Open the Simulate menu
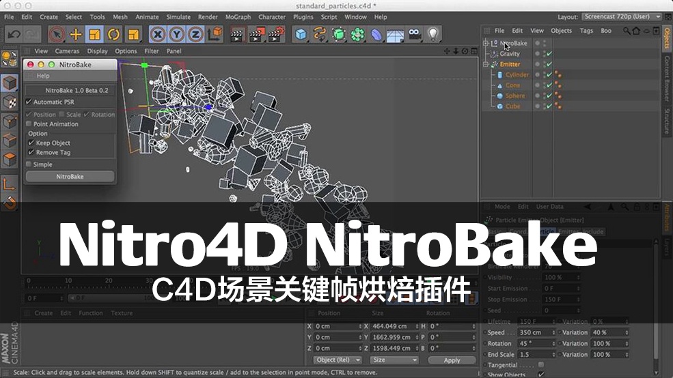Image resolution: width=673 pixels, height=378 pixels. click(x=178, y=17)
